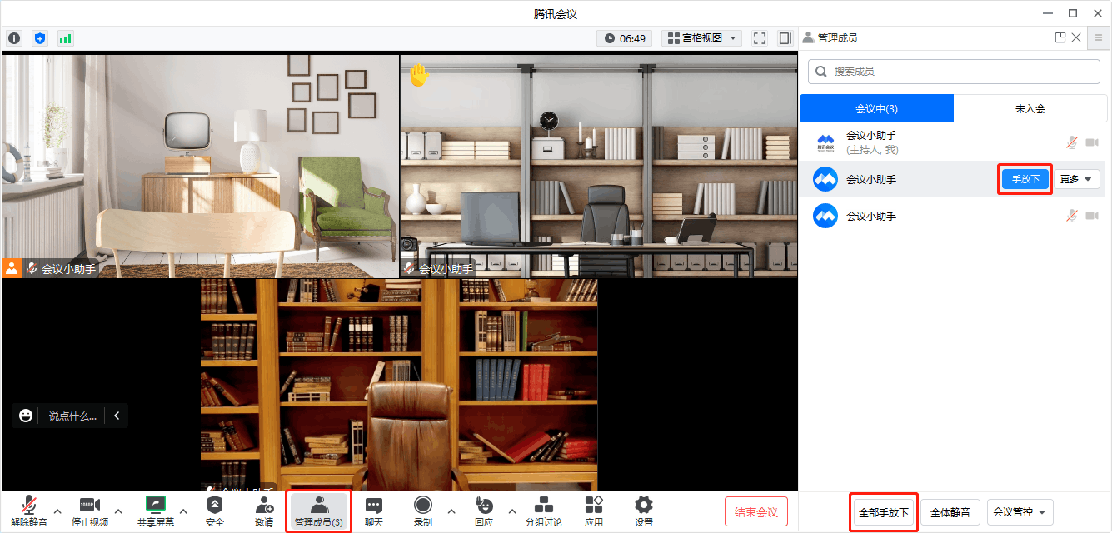Collapse the 说点什么 chat bar chevron
The width and height of the screenshot is (1112, 533).
click(x=117, y=416)
